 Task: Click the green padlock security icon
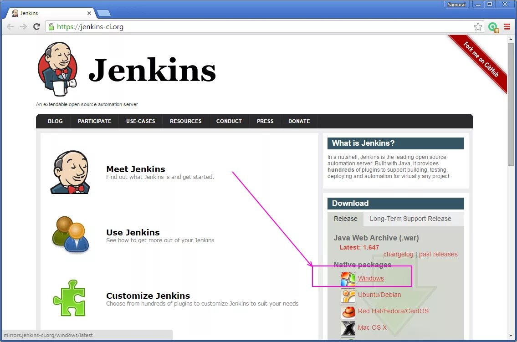tap(51, 27)
